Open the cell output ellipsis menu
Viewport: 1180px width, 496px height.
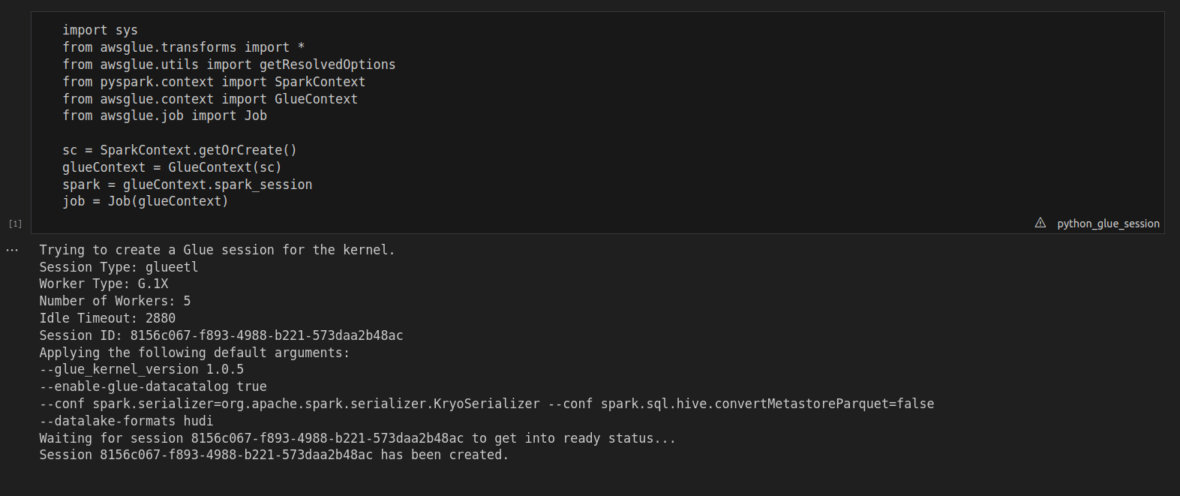click(12, 250)
